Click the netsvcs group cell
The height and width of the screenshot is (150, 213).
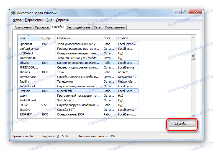[x=123, y=72]
